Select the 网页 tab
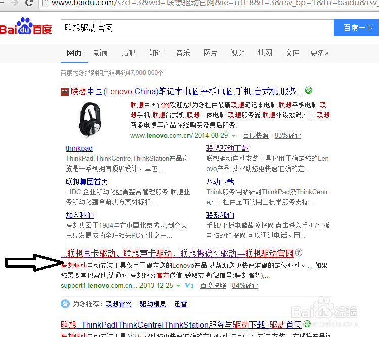Screen dimensions: 379x337 (74, 53)
